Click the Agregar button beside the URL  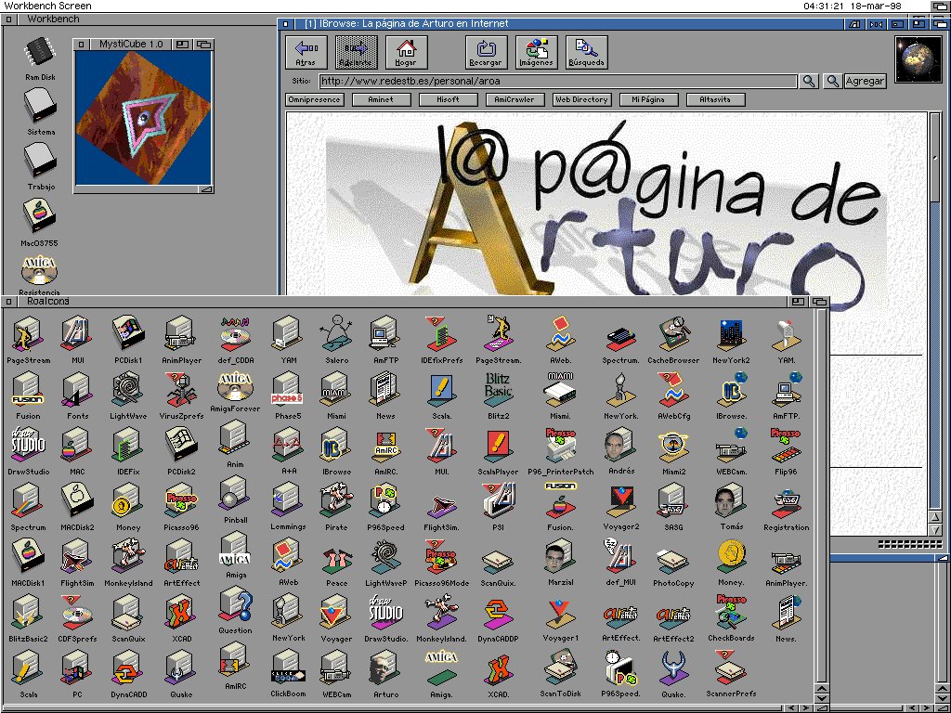coord(864,82)
